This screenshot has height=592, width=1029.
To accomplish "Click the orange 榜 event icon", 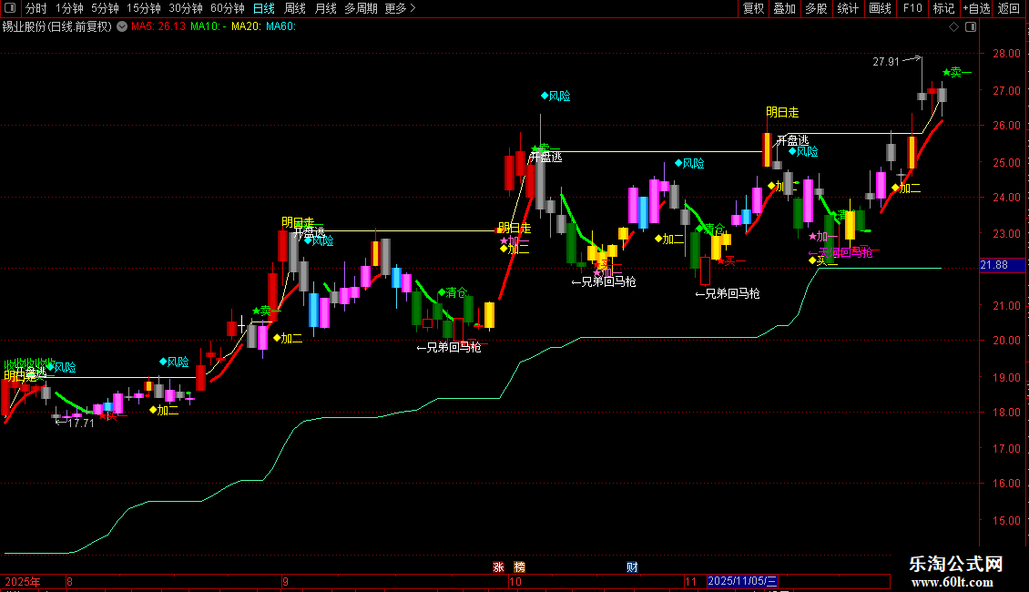I will point(519,567).
